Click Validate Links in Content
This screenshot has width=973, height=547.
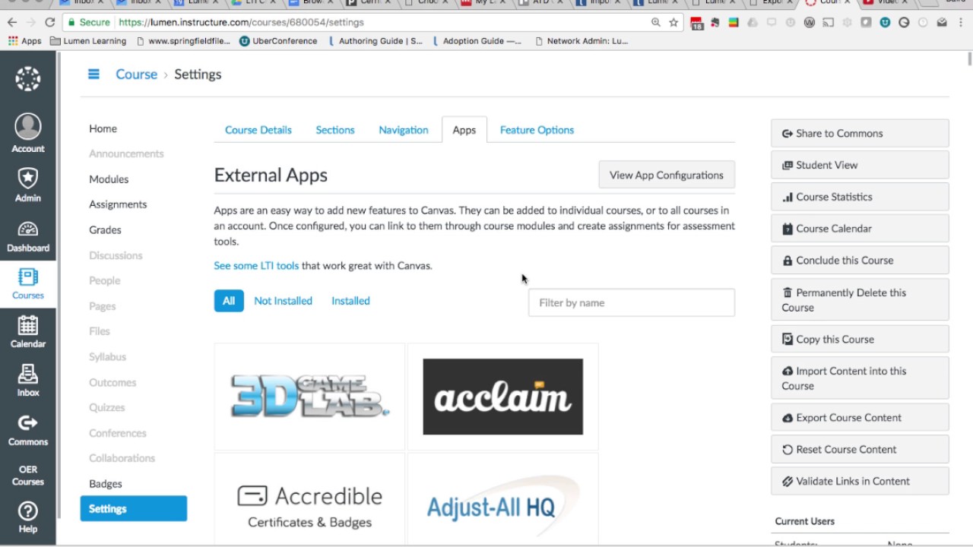coord(860,481)
